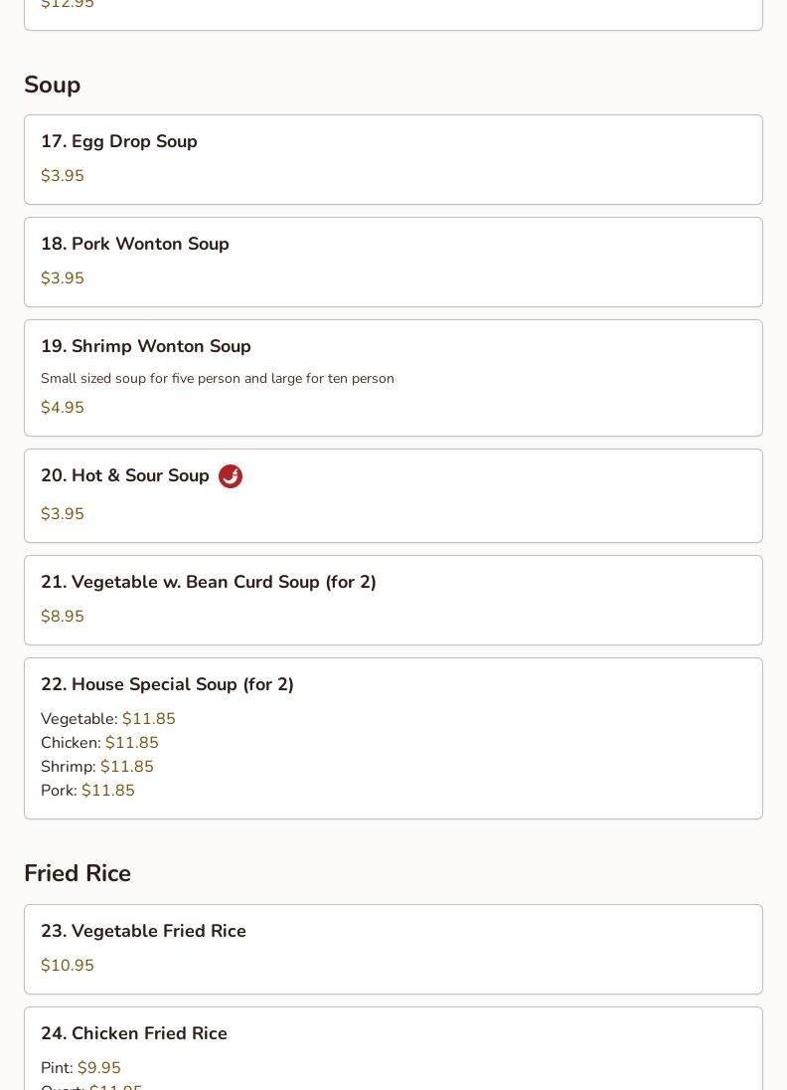Pick the Shrimp $11.85 soup option
787x1090 pixels.
[97, 766]
